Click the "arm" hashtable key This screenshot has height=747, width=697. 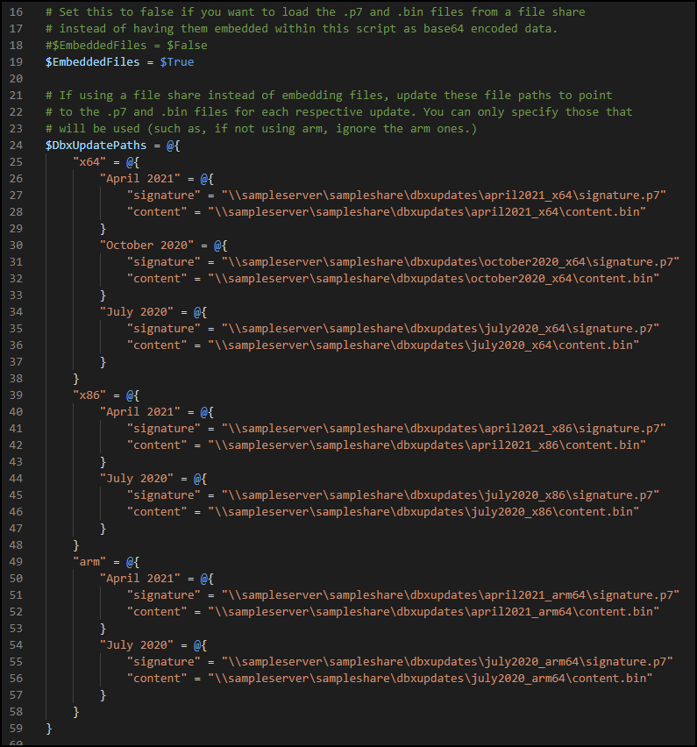click(89, 561)
